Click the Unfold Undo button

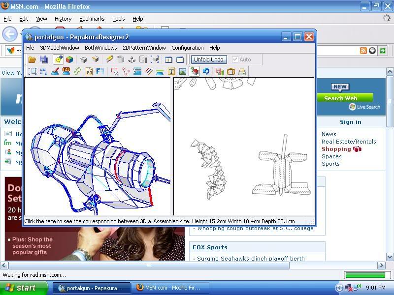[208, 59]
